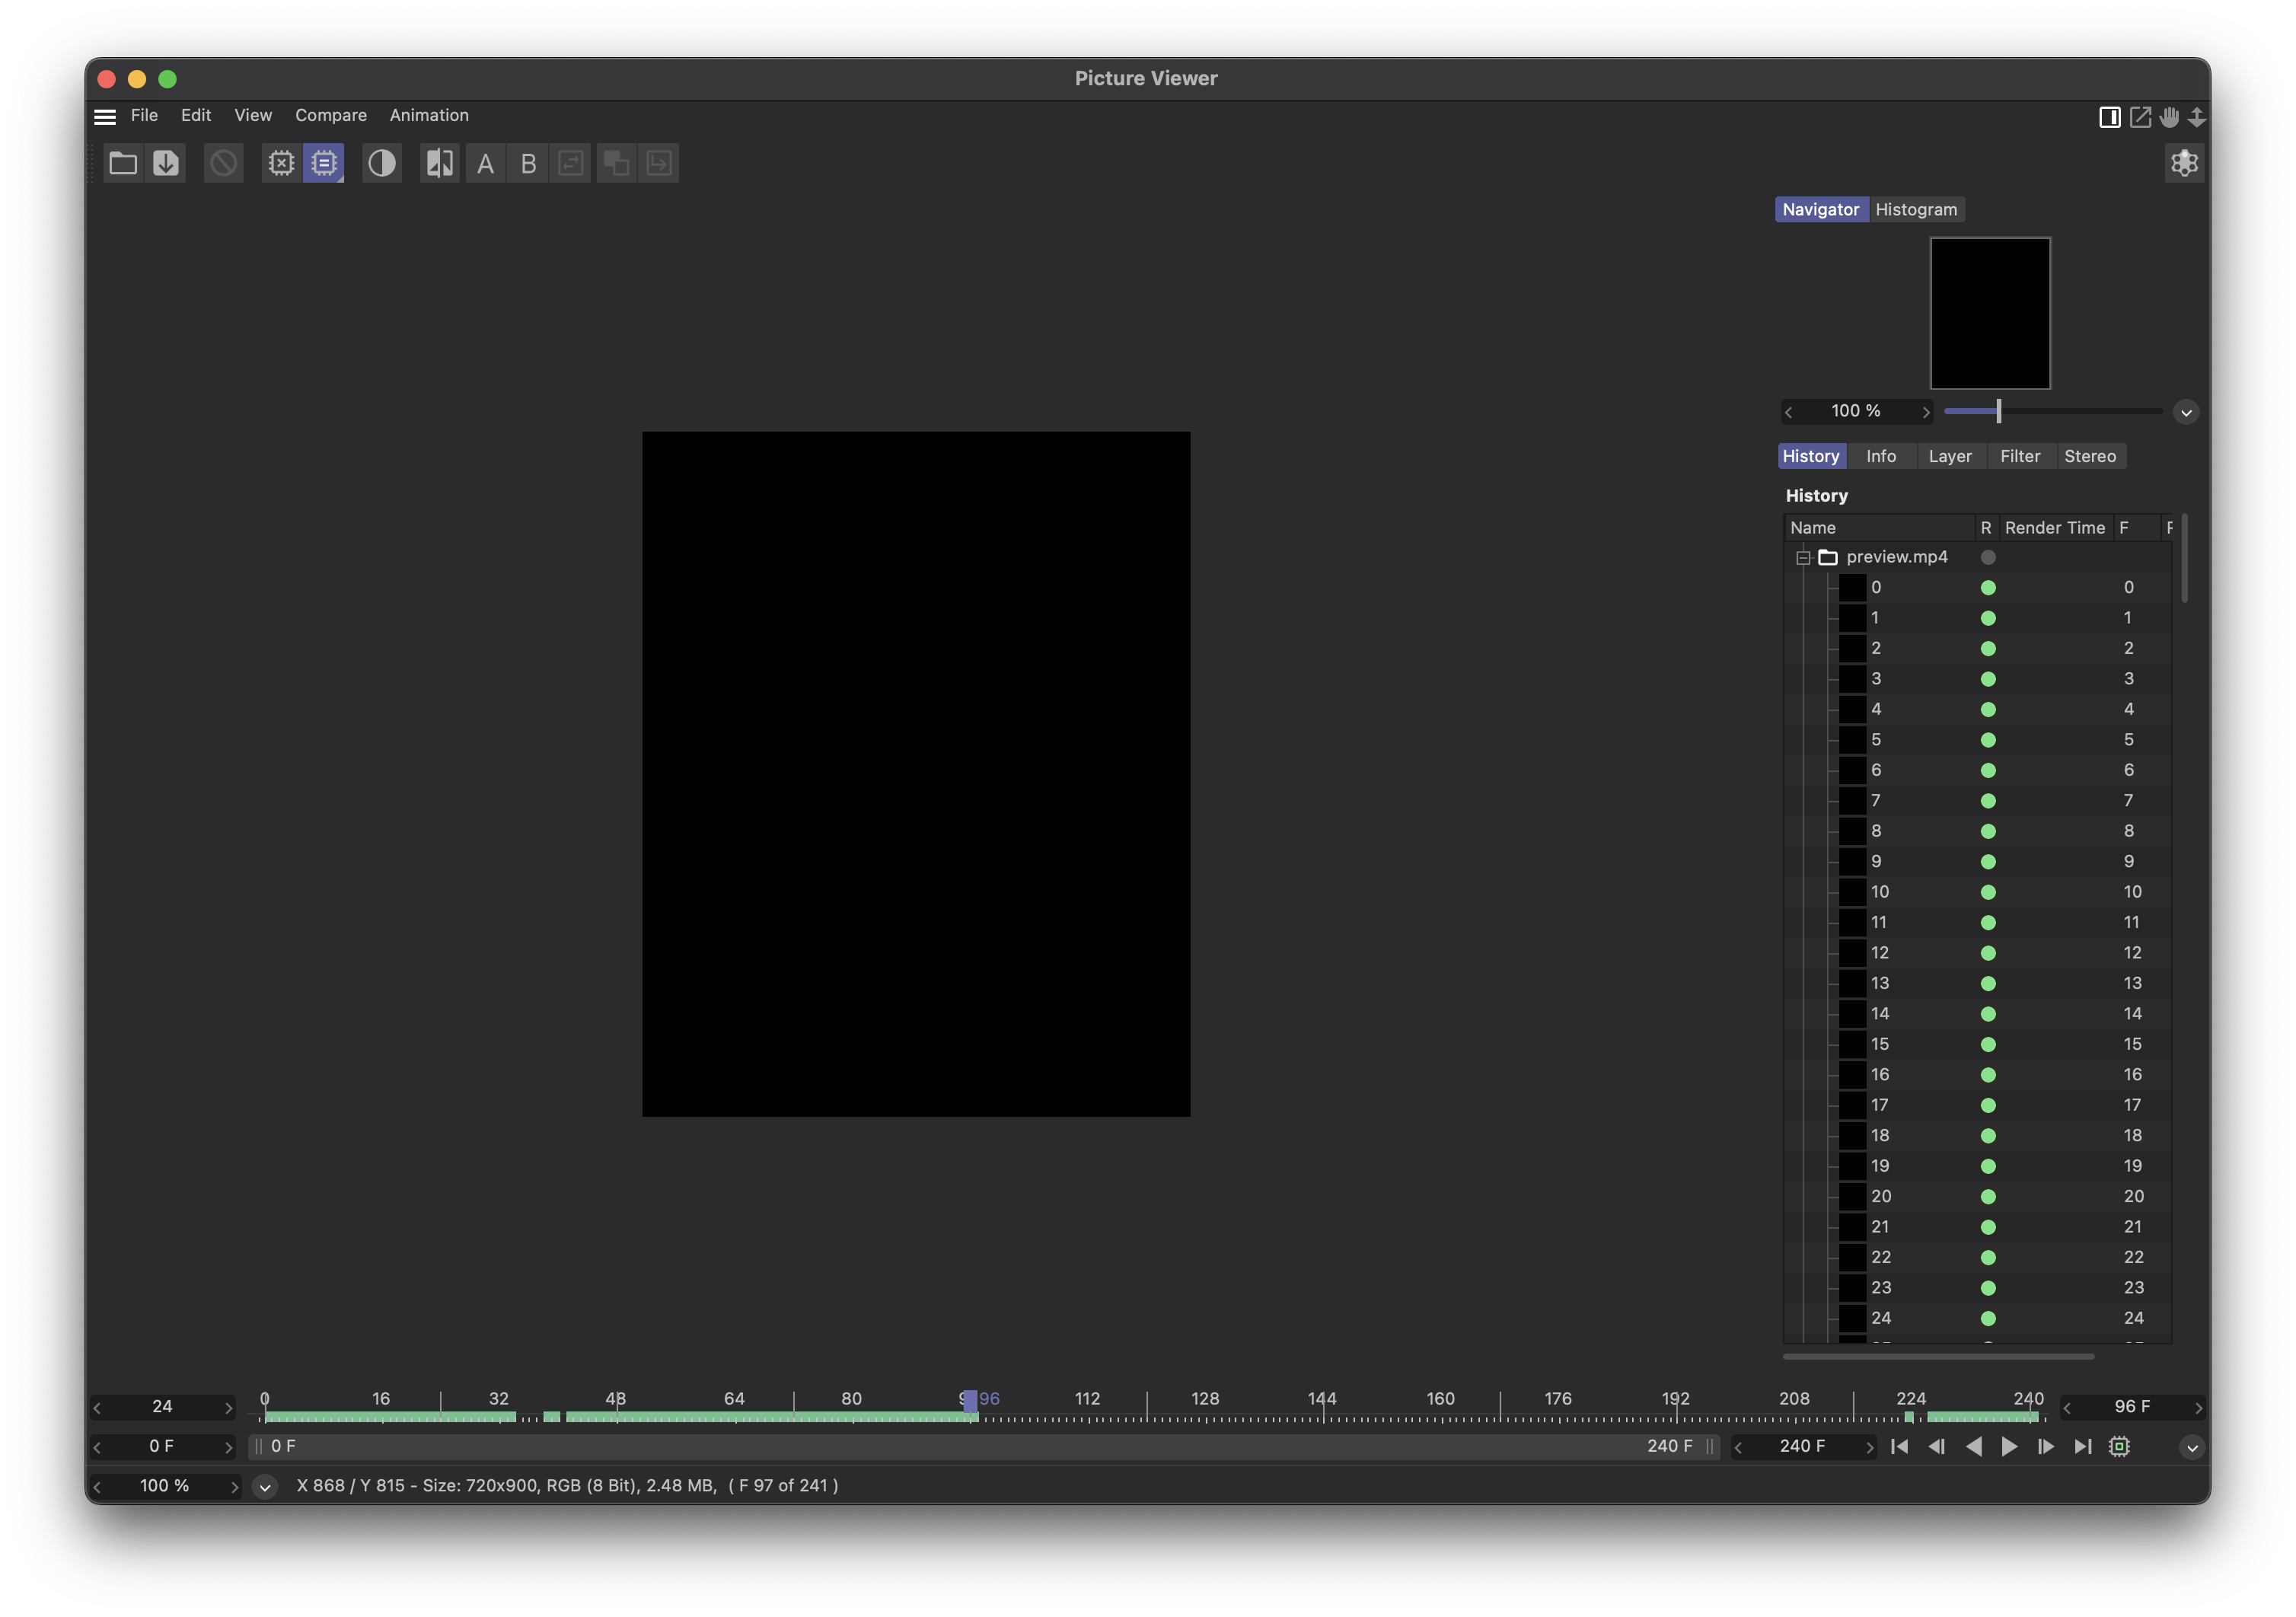Switch to the Info tab
Image resolution: width=2296 pixels, height=1617 pixels.
(1880, 455)
